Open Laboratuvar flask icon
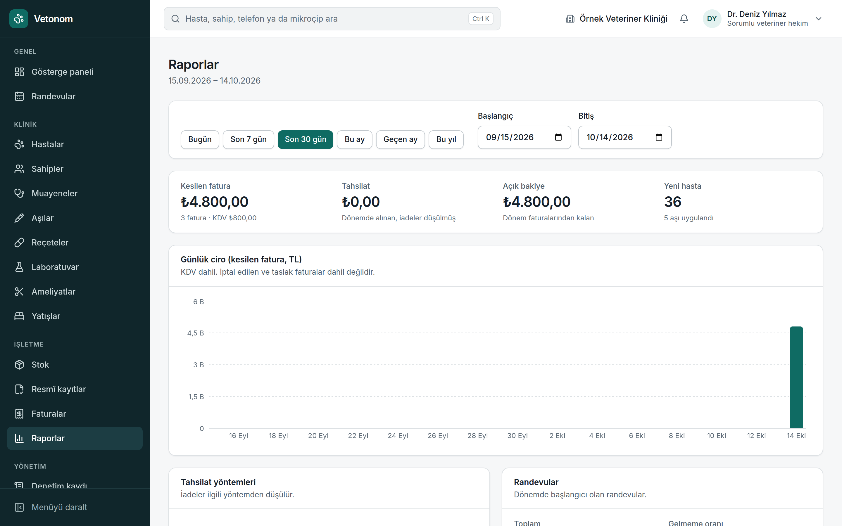Viewport: 842px width, 526px height. pos(19,267)
